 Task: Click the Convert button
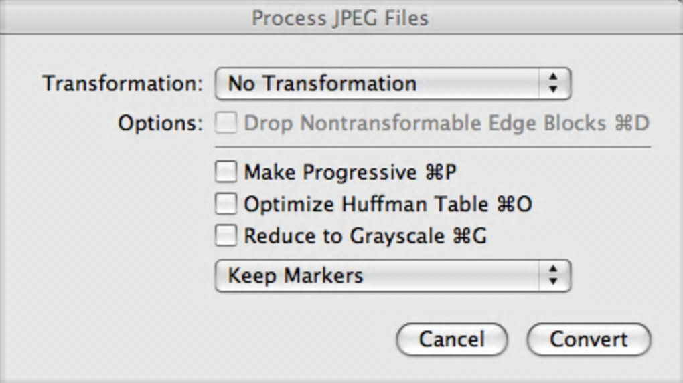pos(589,340)
